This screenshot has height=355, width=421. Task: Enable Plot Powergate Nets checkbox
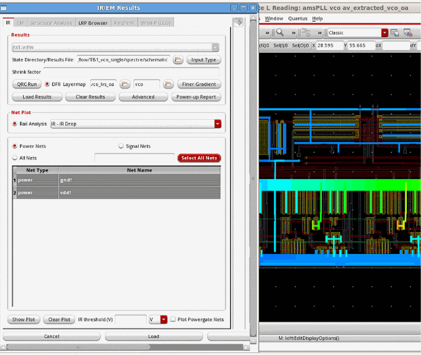pyautogui.click(x=173, y=320)
